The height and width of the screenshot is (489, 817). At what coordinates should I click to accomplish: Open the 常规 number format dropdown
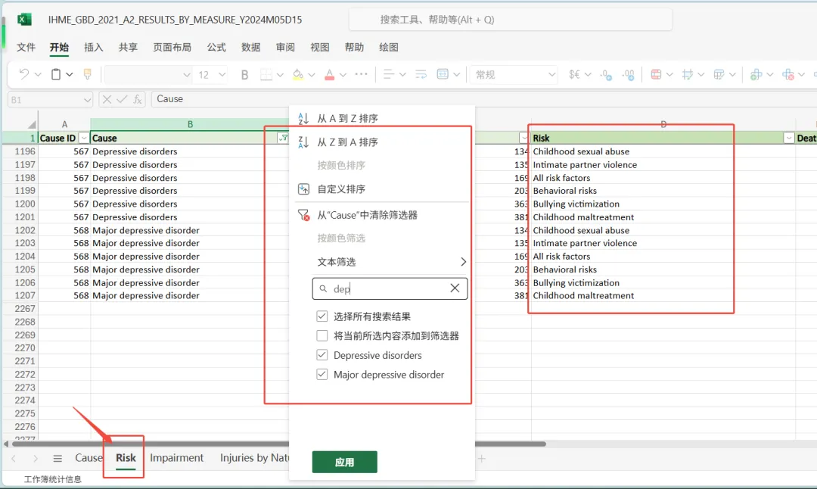point(513,74)
